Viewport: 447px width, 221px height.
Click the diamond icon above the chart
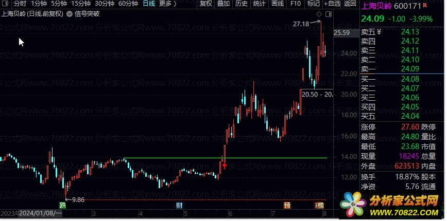pyautogui.click(x=319, y=14)
